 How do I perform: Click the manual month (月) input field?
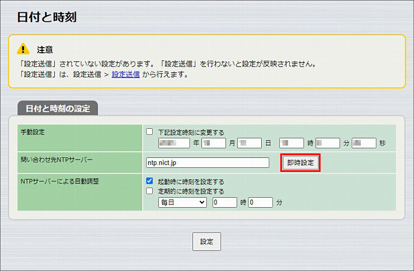(214, 143)
